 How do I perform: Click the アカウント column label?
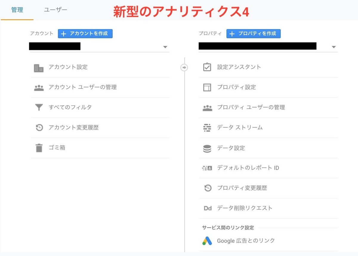tap(42, 34)
